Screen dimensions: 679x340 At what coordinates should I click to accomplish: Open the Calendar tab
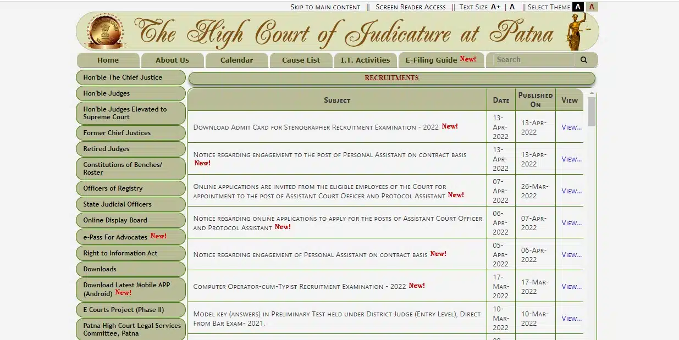(237, 60)
